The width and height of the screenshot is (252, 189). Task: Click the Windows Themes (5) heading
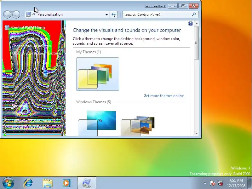coord(94,102)
